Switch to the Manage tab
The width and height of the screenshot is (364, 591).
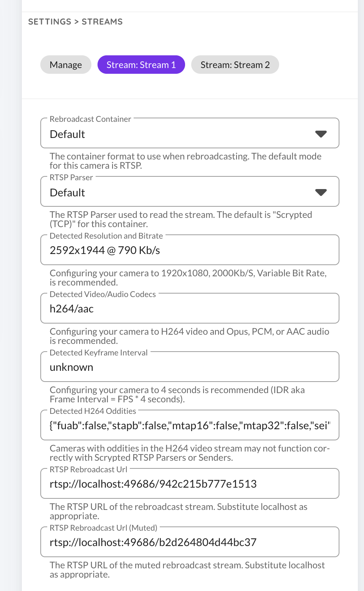coord(65,65)
